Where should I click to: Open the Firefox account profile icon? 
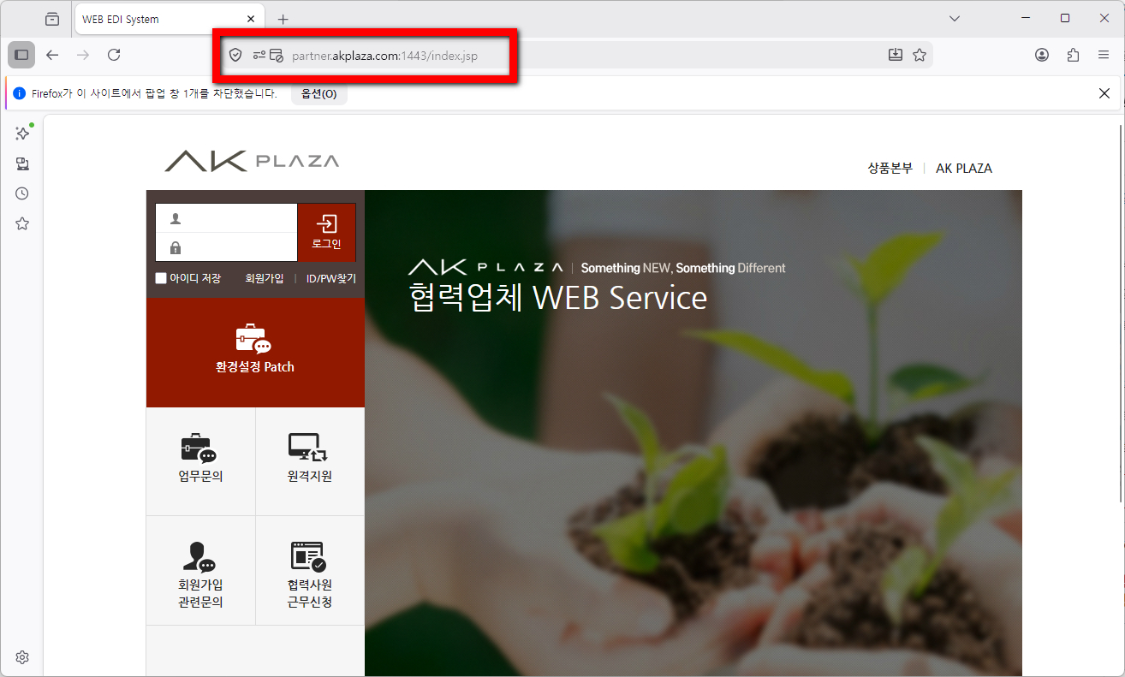point(1042,55)
